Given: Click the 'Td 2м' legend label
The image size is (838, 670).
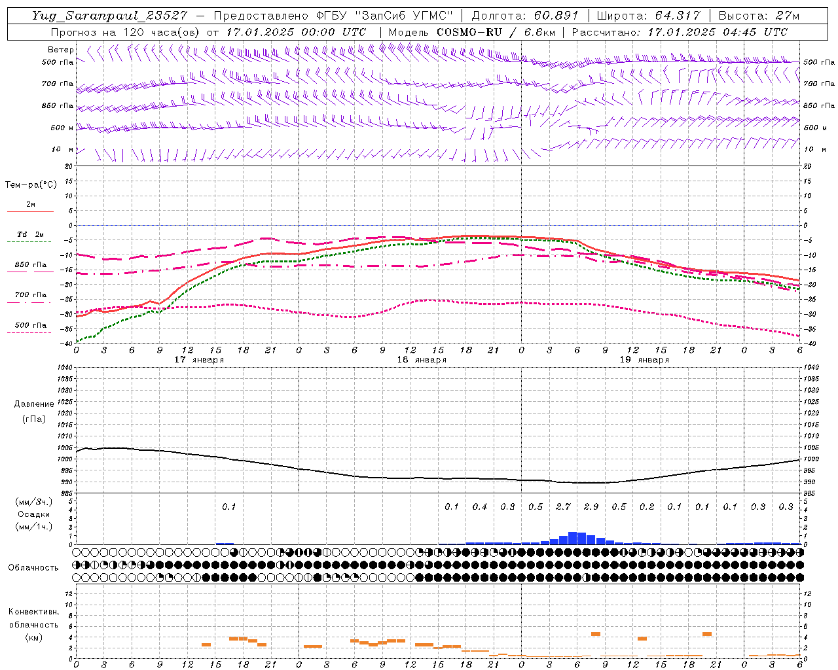Looking at the screenshot, I should coord(31,234).
